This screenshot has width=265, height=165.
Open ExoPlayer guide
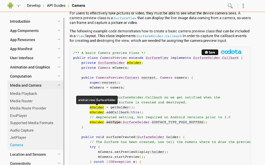coord(18,115)
